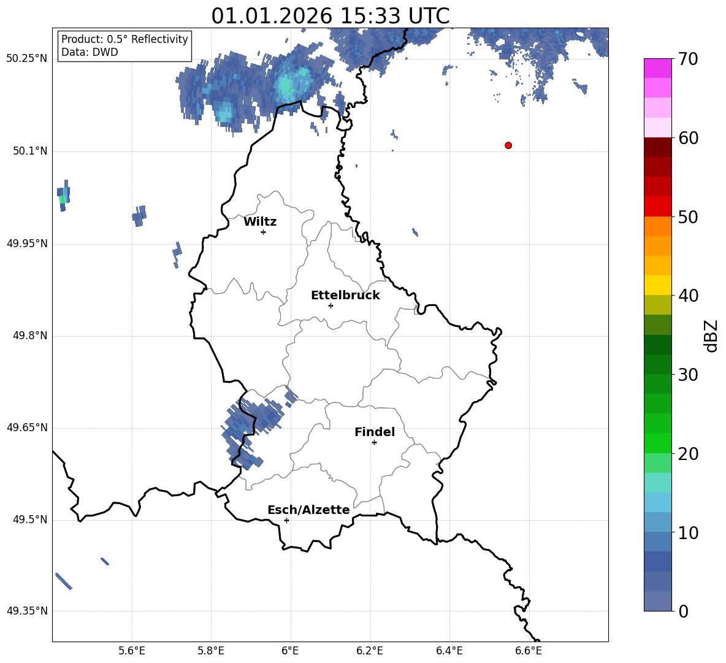Click the red dot marker on the map

(508, 145)
